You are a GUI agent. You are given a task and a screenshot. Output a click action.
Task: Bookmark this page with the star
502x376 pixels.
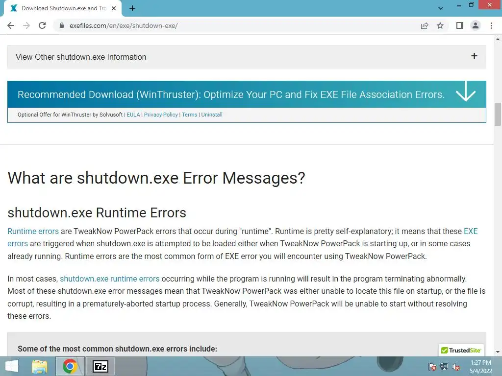[440, 25]
